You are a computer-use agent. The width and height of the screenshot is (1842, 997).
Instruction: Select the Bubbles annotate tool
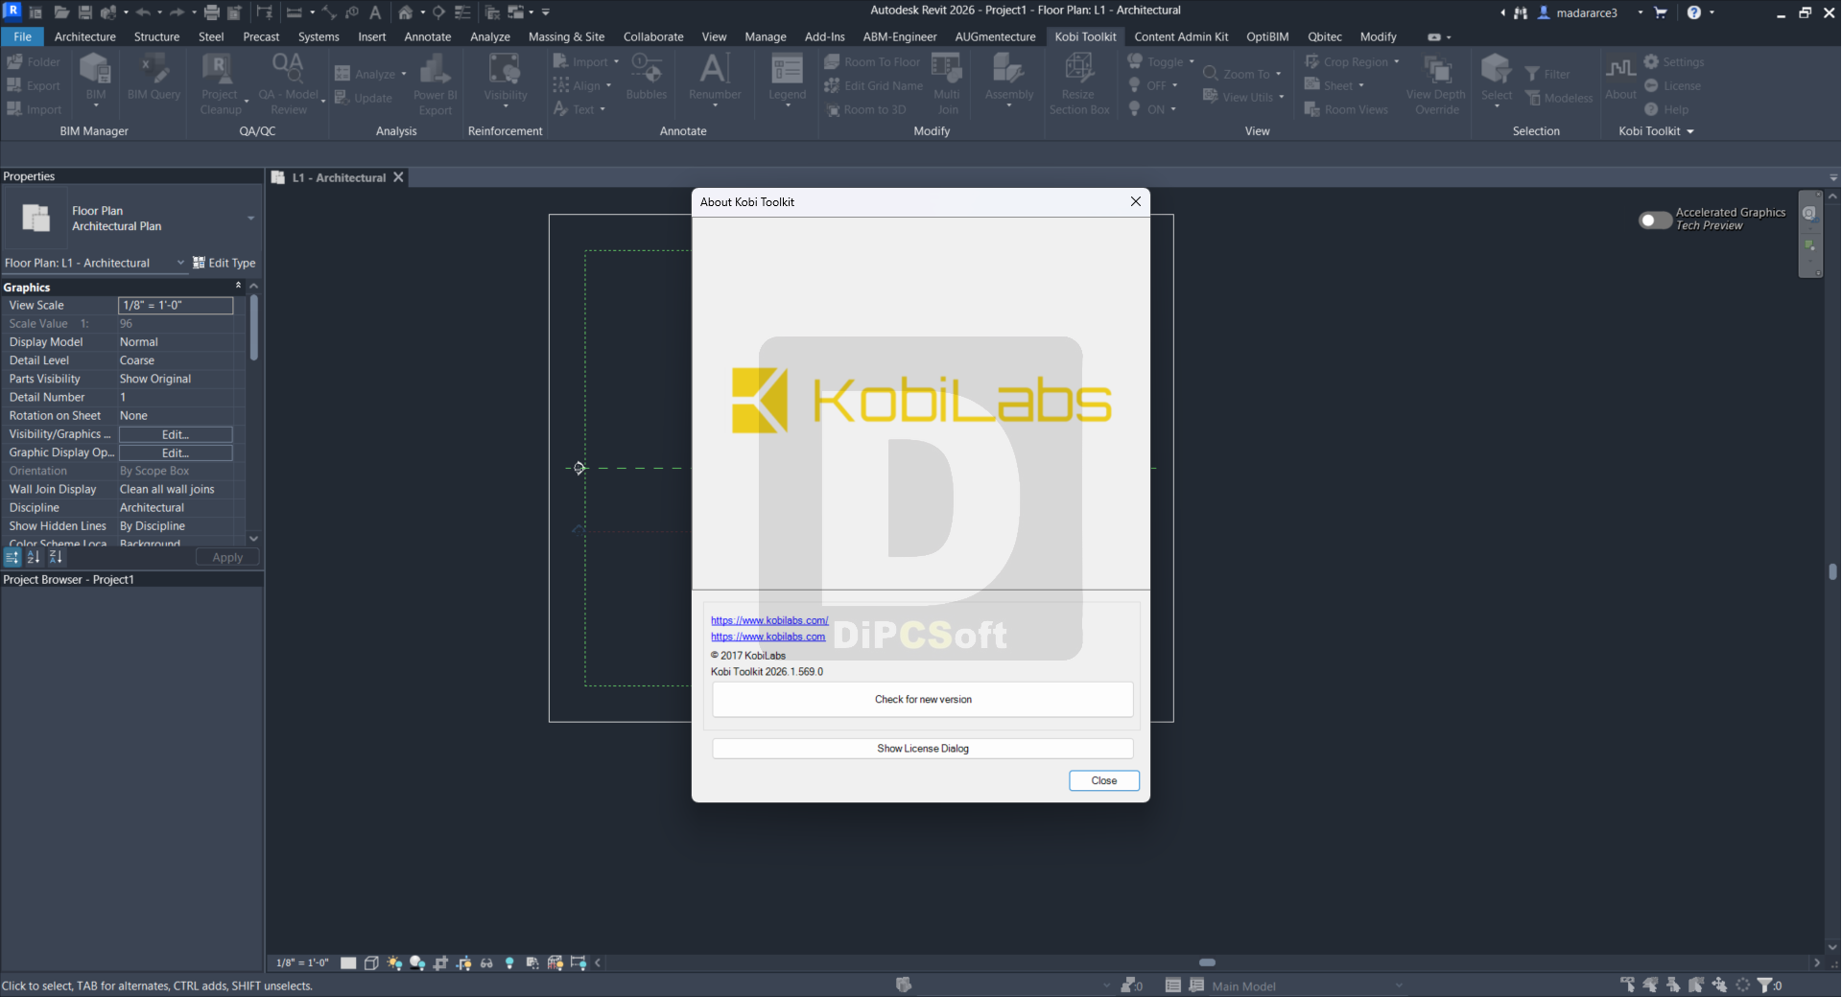(647, 77)
